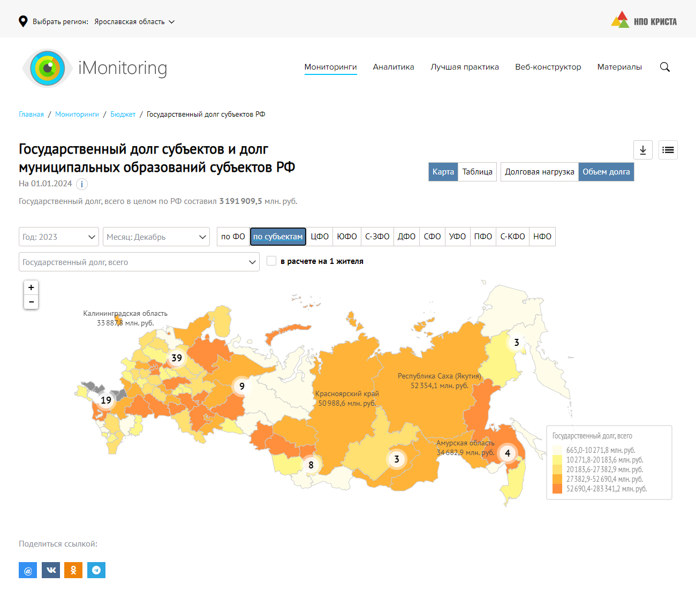Viewport: 696px width, 591px height.
Task: Expand the 'Государственный долг, всего' dropdown
Action: pos(139,262)
